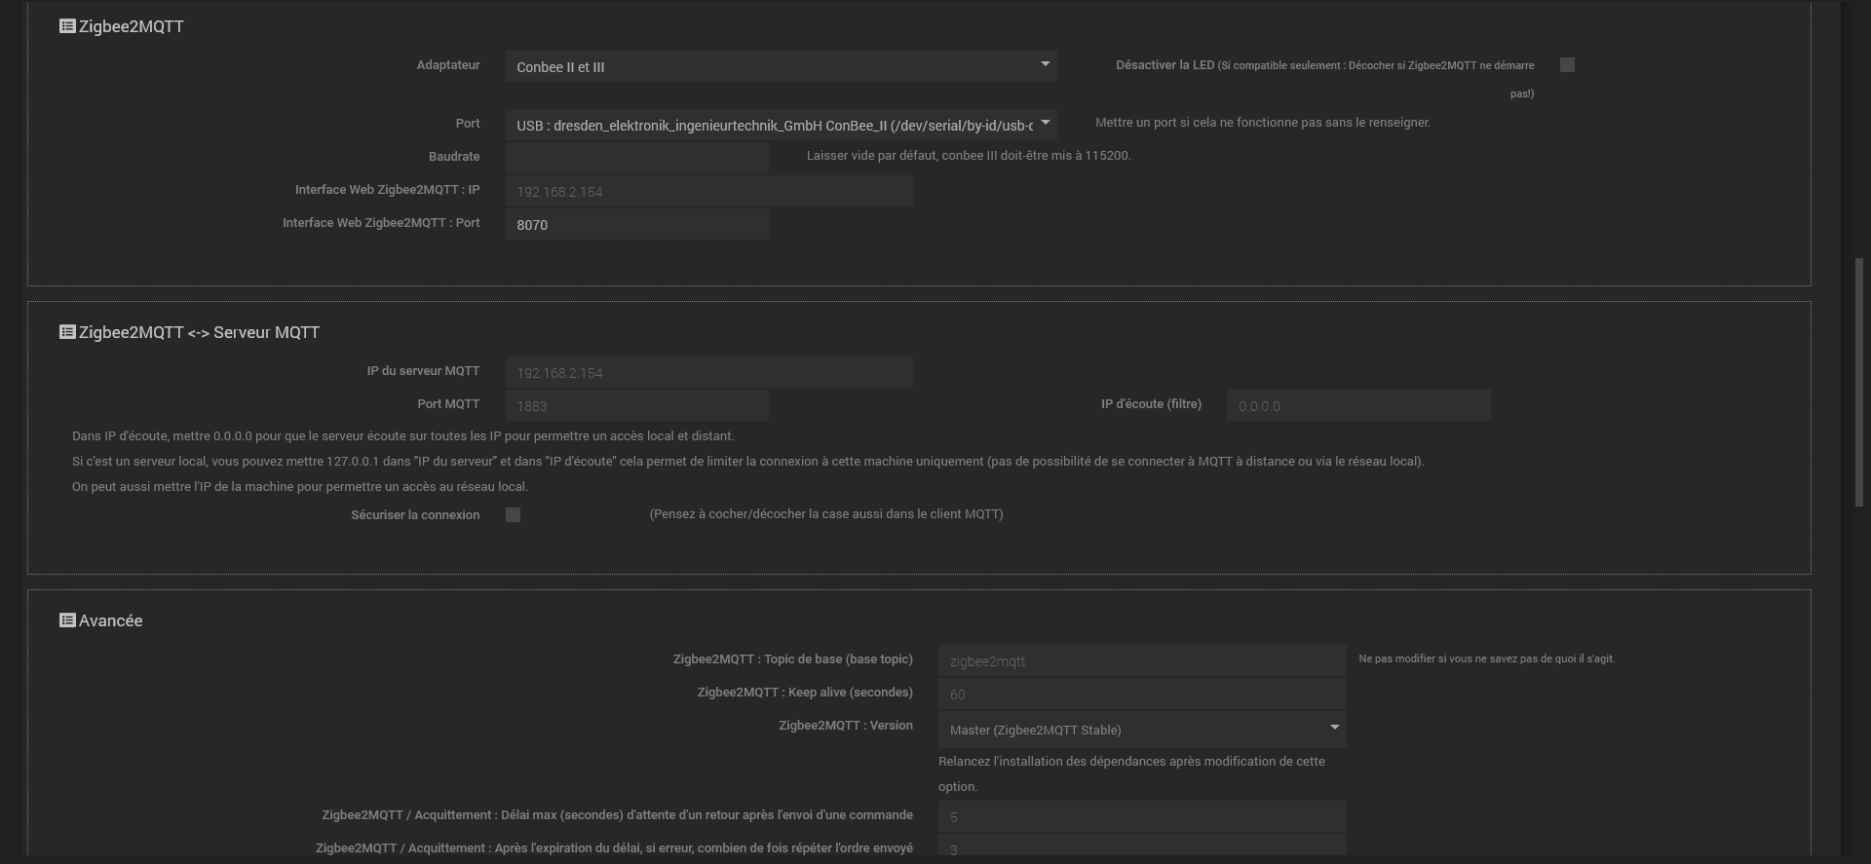This screenshot has width=1871, height=864.
Task: Click the 'Dans IP d'écoute, mettre 0.0.0.0' note
Action: pos(403,436)
